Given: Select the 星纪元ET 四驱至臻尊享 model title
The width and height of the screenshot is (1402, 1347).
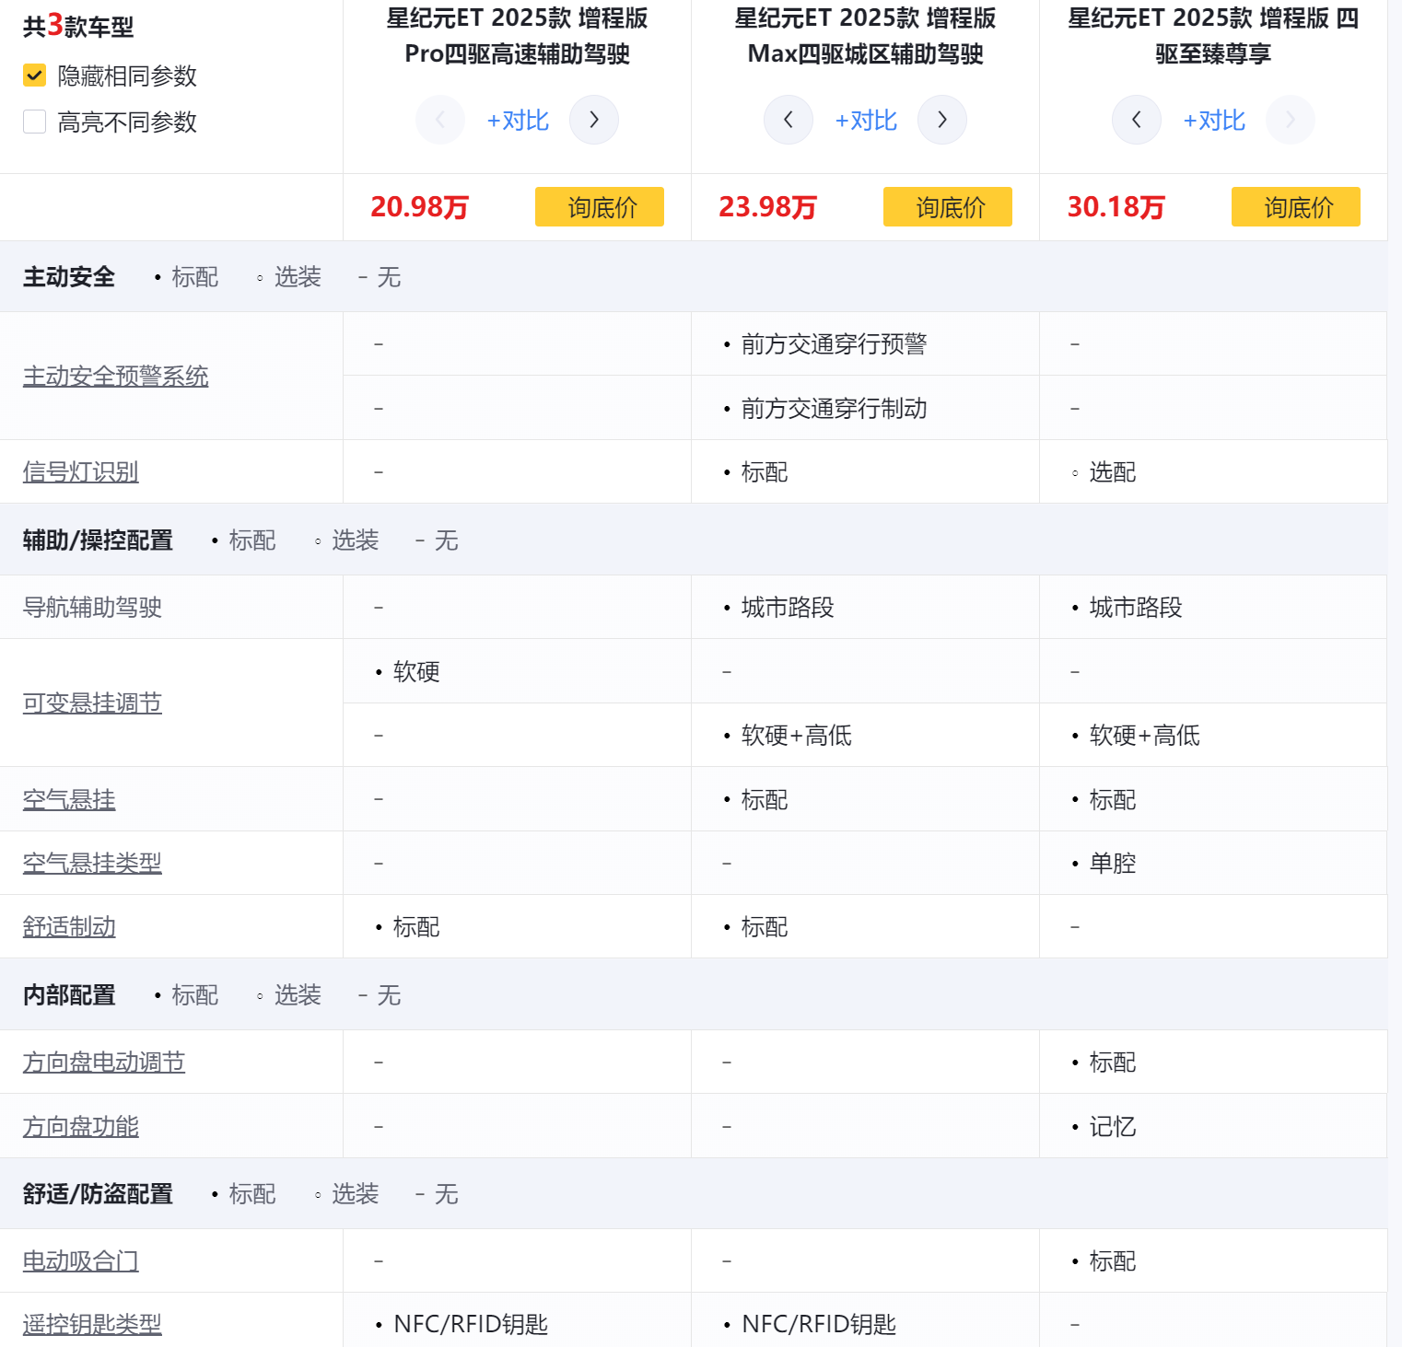Looking at the screenshot, I should 1214,36.
